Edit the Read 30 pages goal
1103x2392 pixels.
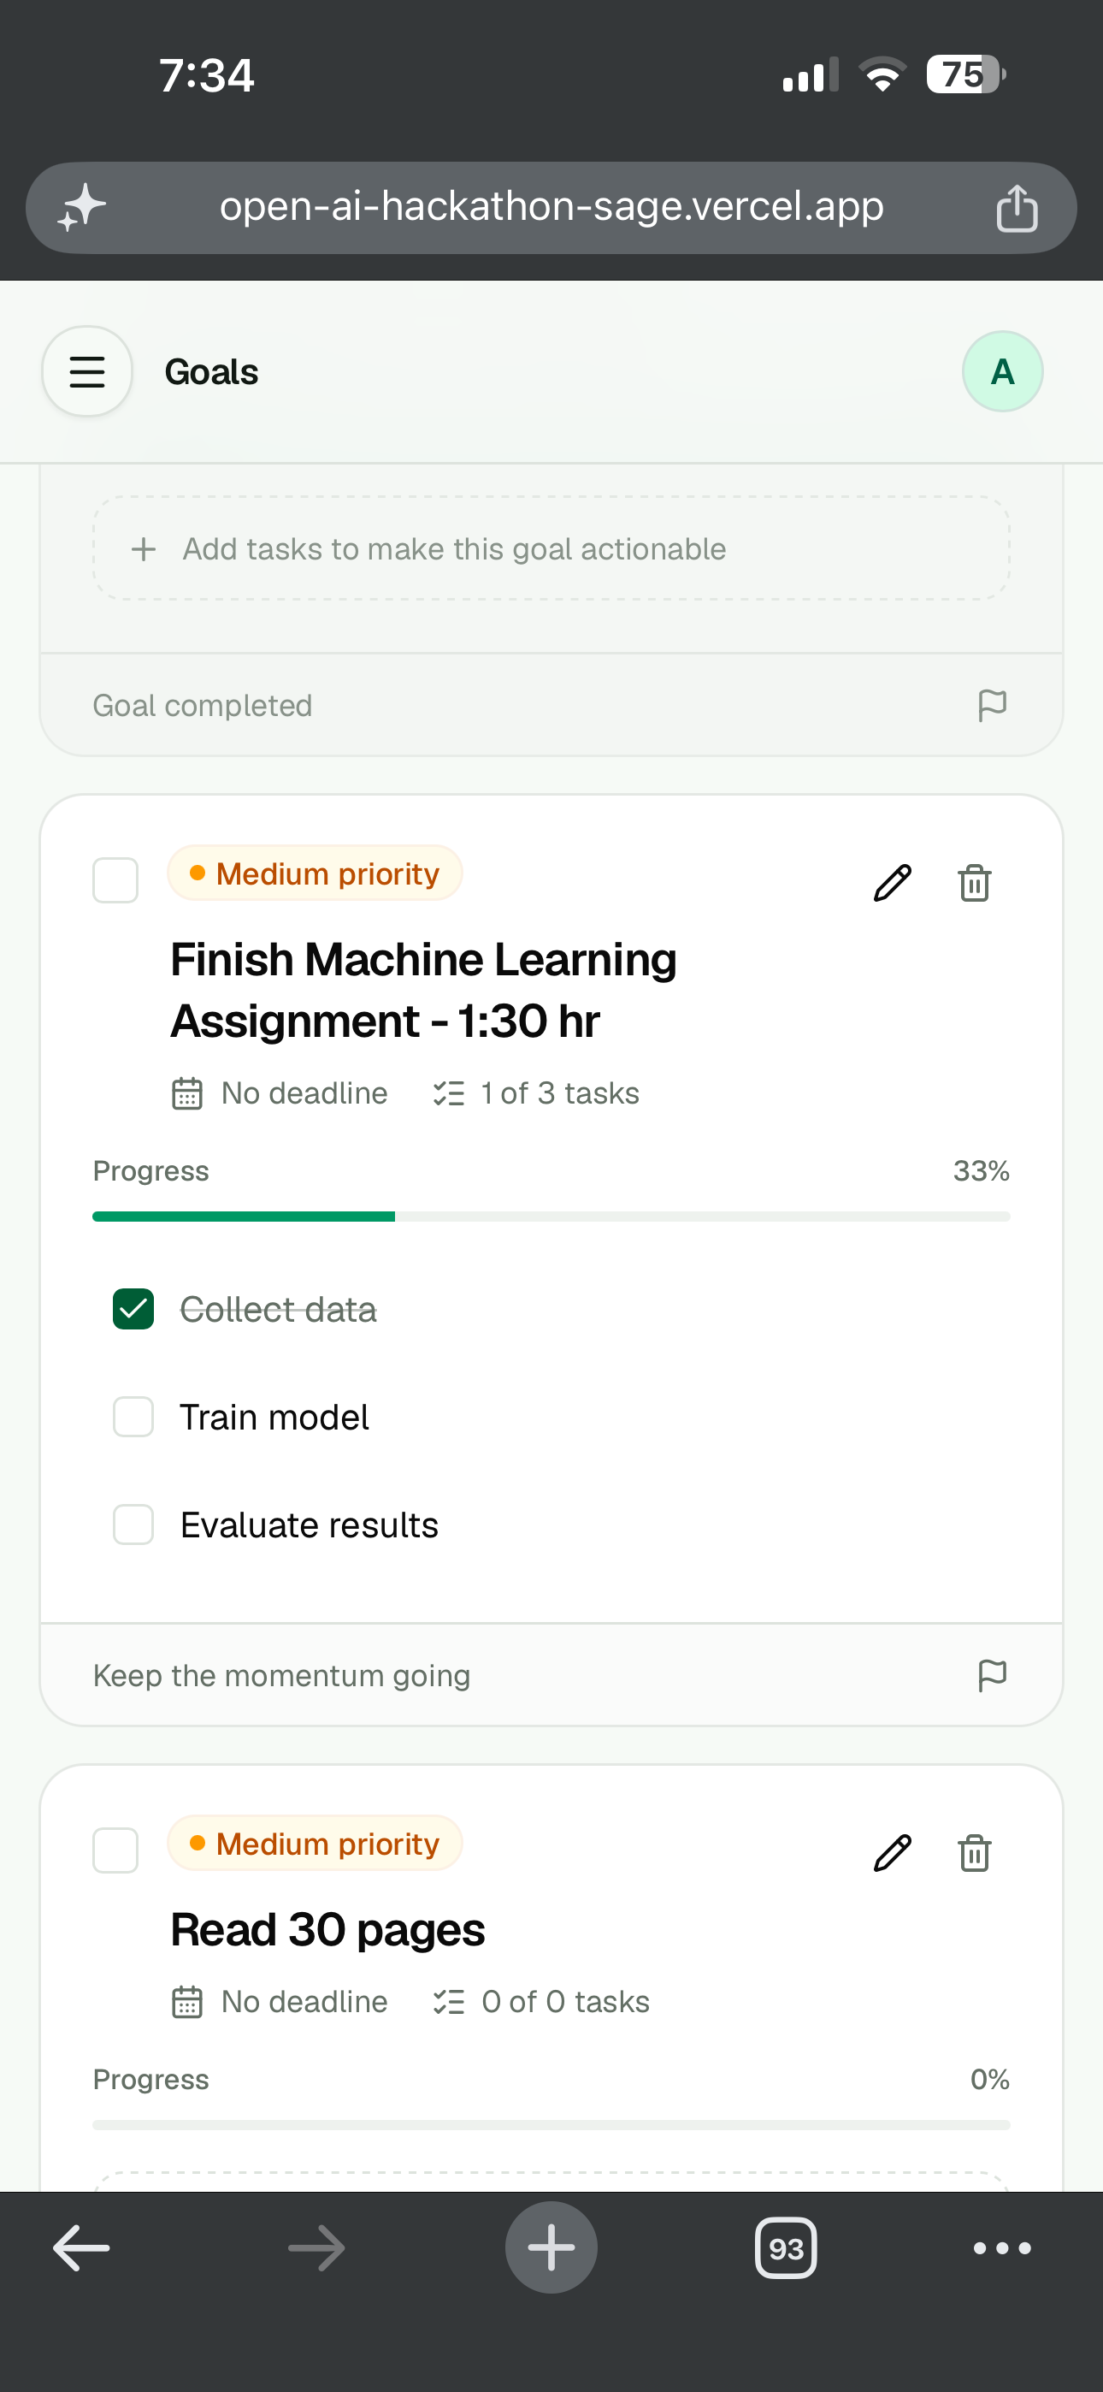pyautogui.click(x=893, y=1852)
